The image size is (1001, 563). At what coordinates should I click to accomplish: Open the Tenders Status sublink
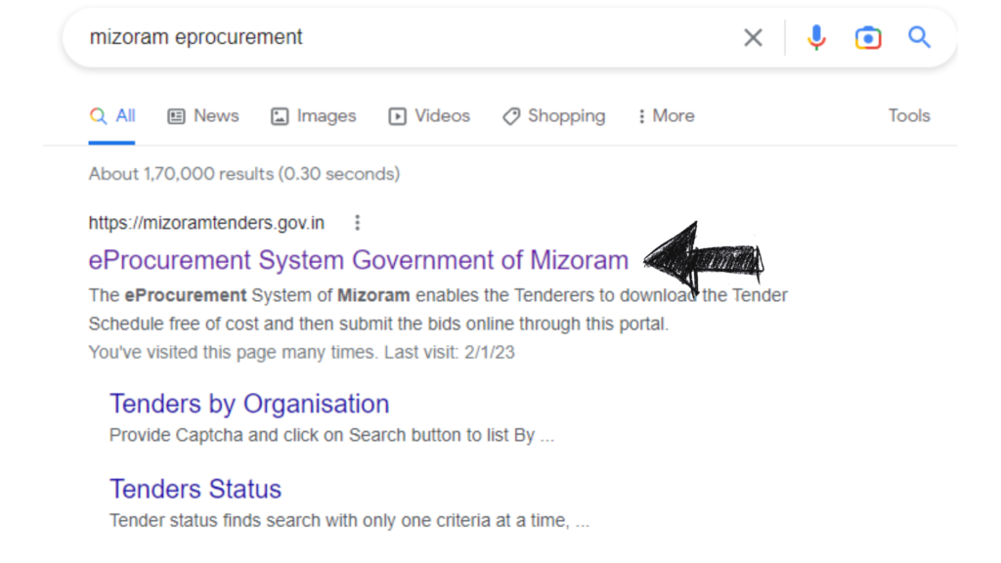196,489
